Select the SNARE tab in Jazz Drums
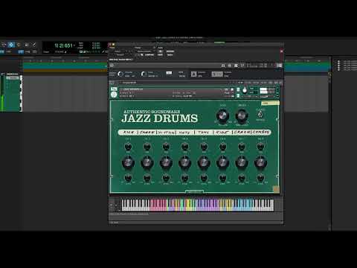This screenshot has width=357, height=268. (147, 133)
